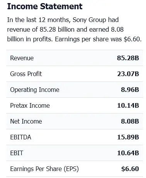This screenshot has width=146, height=178.
Task: Select the Revenue row label
Action: point(22,58)
